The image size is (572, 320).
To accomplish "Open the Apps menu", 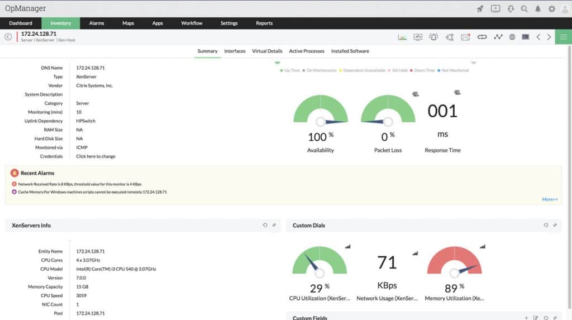I will (x=158, y=23).
